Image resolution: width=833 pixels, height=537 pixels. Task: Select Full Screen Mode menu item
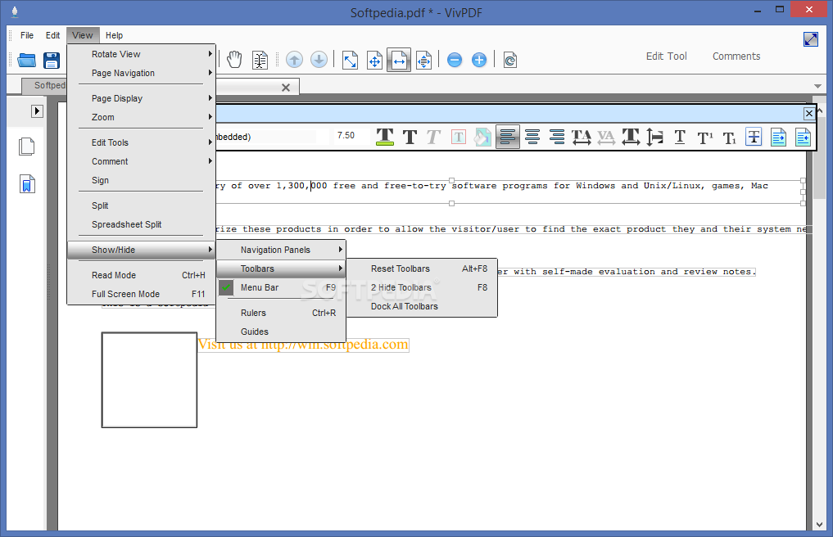click(142, 294)
